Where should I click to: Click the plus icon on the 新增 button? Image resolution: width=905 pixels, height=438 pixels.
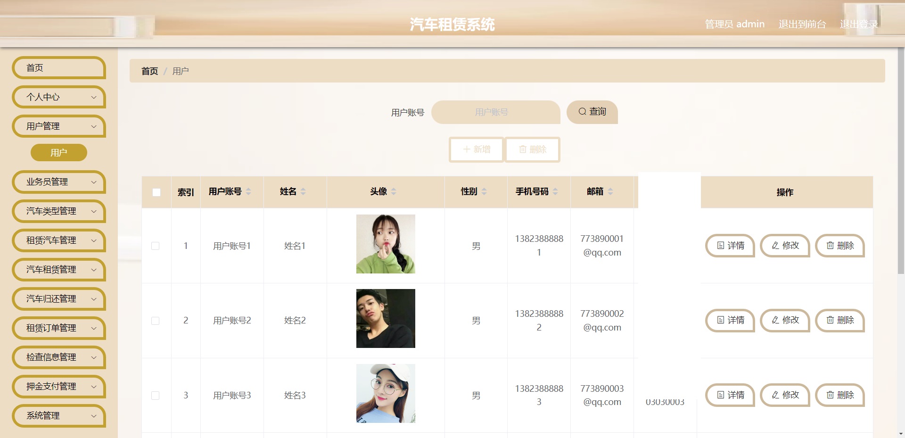pos(467,149)
